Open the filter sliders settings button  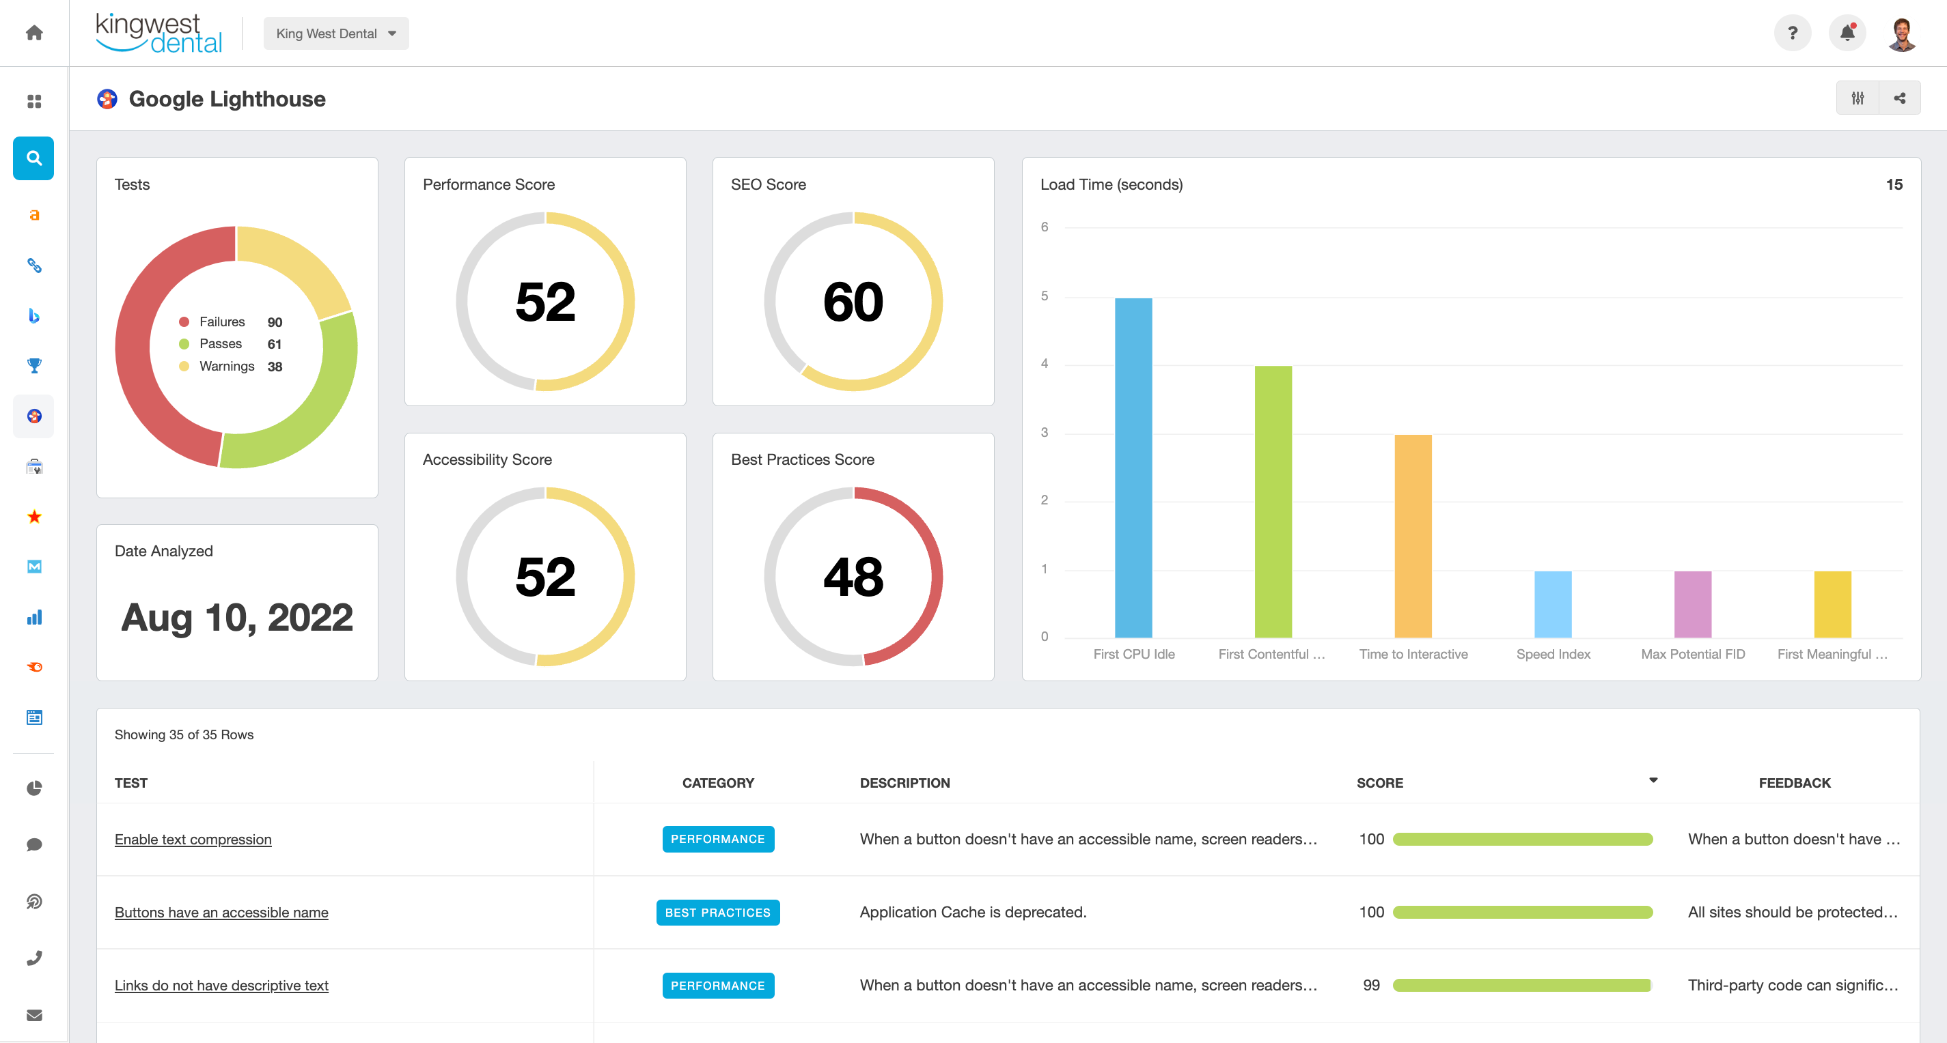click(1858, 98)
